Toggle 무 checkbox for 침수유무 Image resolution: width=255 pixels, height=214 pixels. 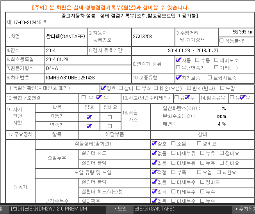click(x=243, y=97)
